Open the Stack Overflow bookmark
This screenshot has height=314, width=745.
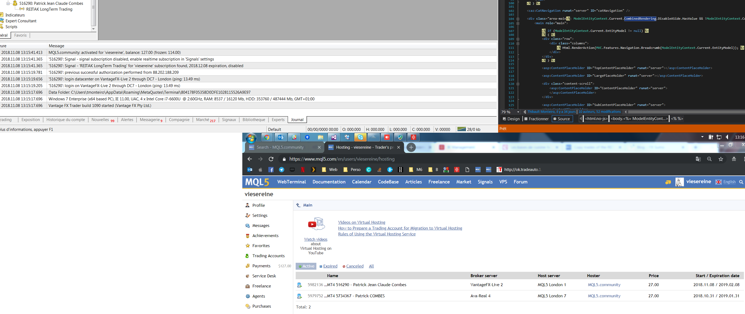[x=379, y=170]
